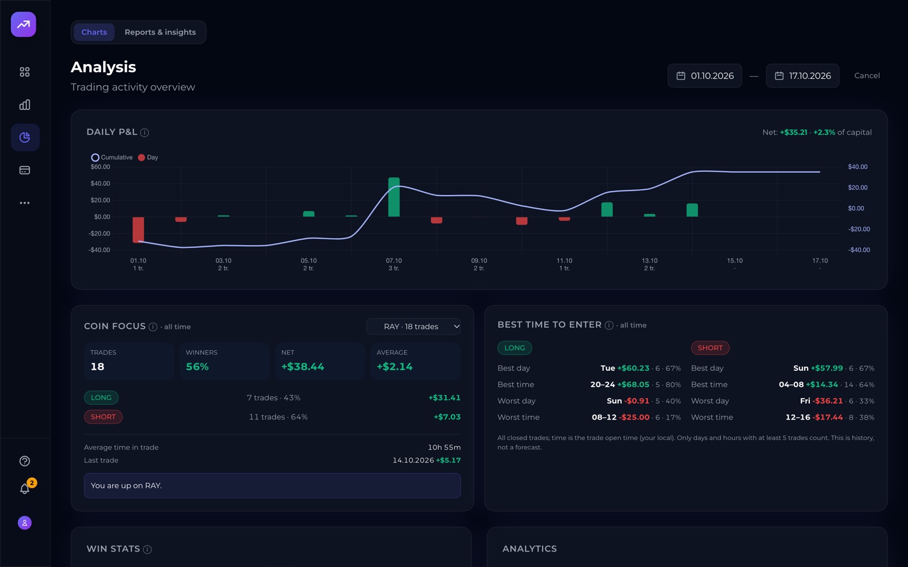Click the TRADES 18 stat card
The image size is (908, 567).
click(129, 361)
